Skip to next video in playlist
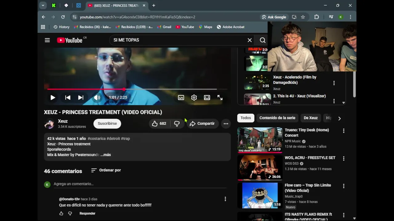The height and width of the screenshot is (221, 394). 81,98
